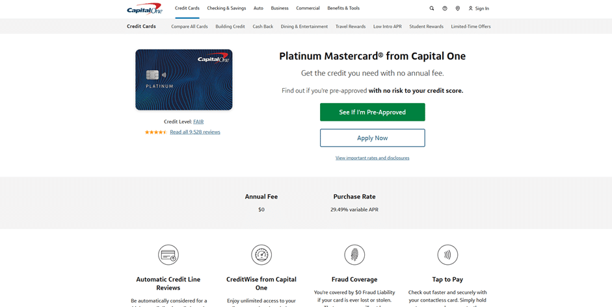Open the Business menu
Viewport: 612px width, 307px height.
280,8
